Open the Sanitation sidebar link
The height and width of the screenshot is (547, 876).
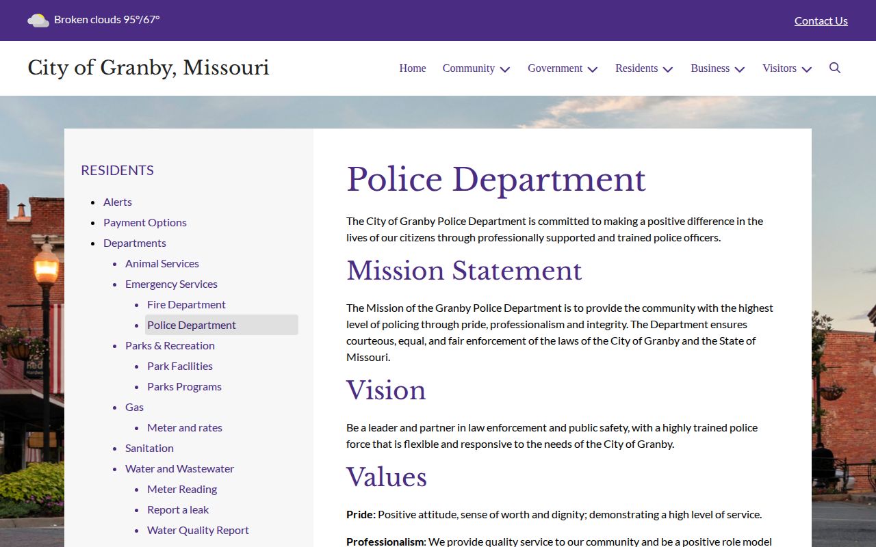tap(149, 448)
